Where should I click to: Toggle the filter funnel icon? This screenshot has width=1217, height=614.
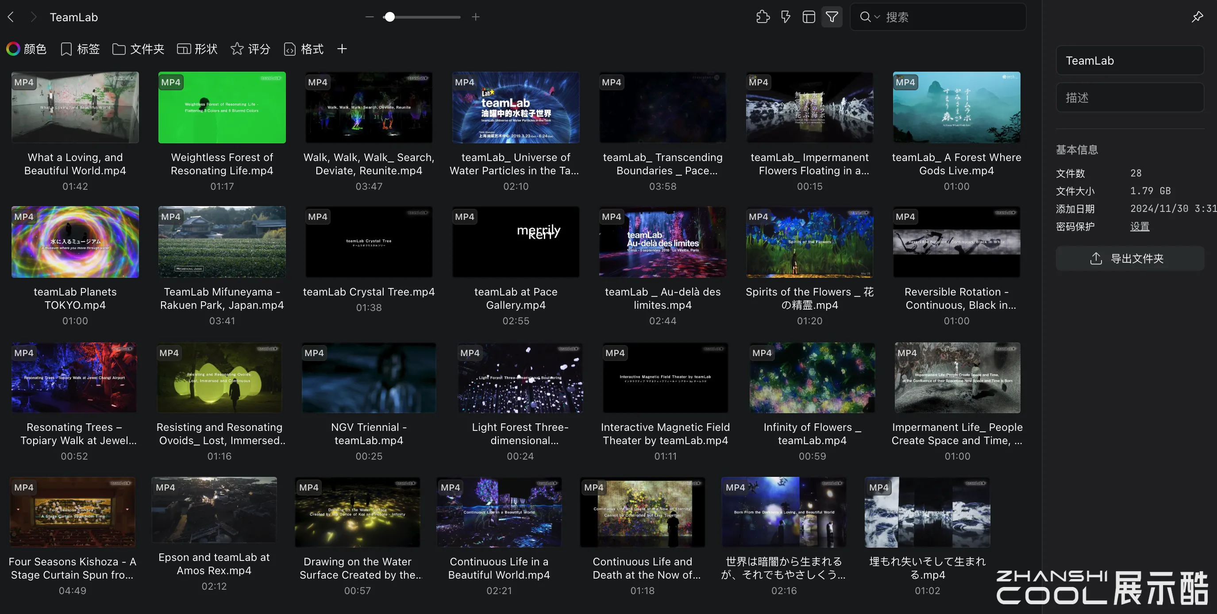[832, 17]
